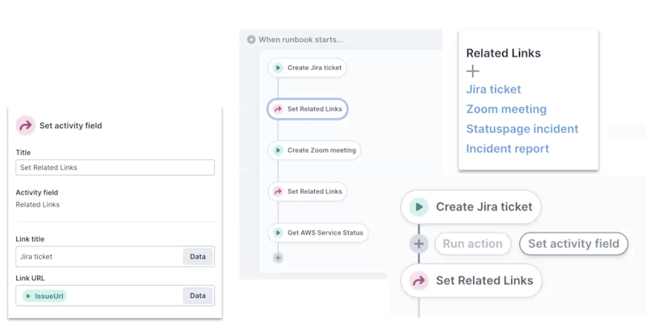
Task: Click the Data button next to Link URL
Action: (198, 296)
